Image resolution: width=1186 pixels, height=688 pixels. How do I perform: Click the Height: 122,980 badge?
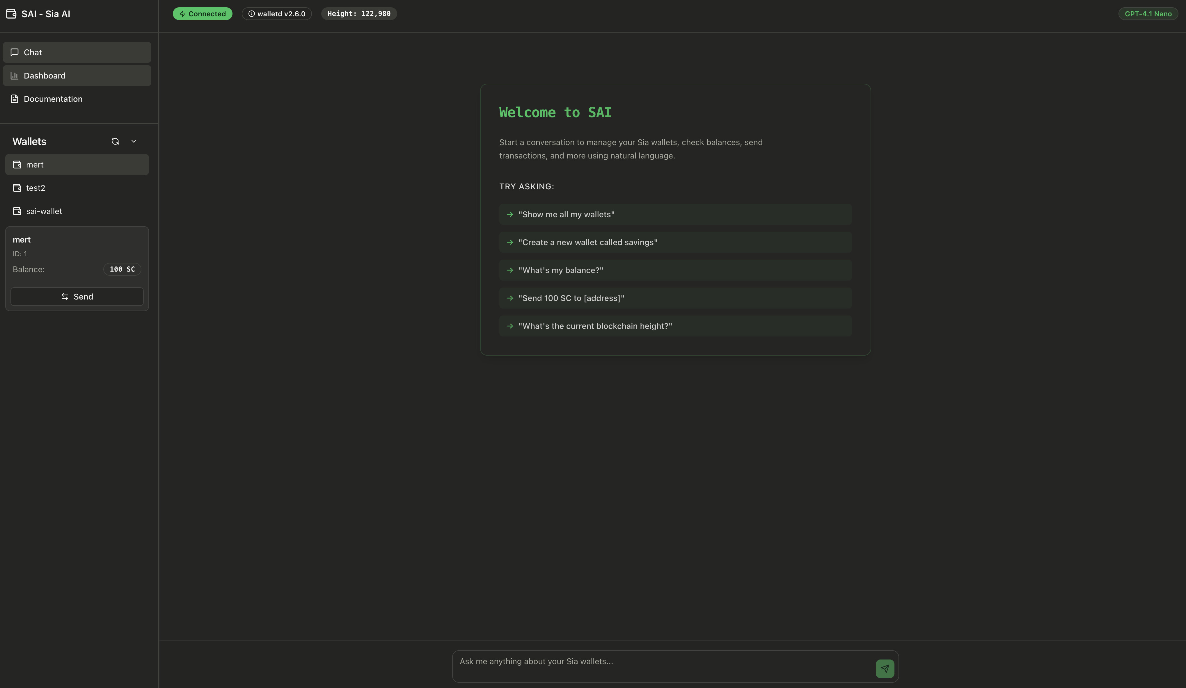coord(359,14)
